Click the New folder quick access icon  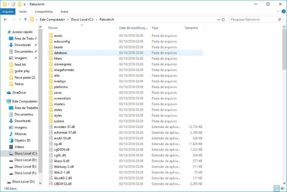(19, 4)
